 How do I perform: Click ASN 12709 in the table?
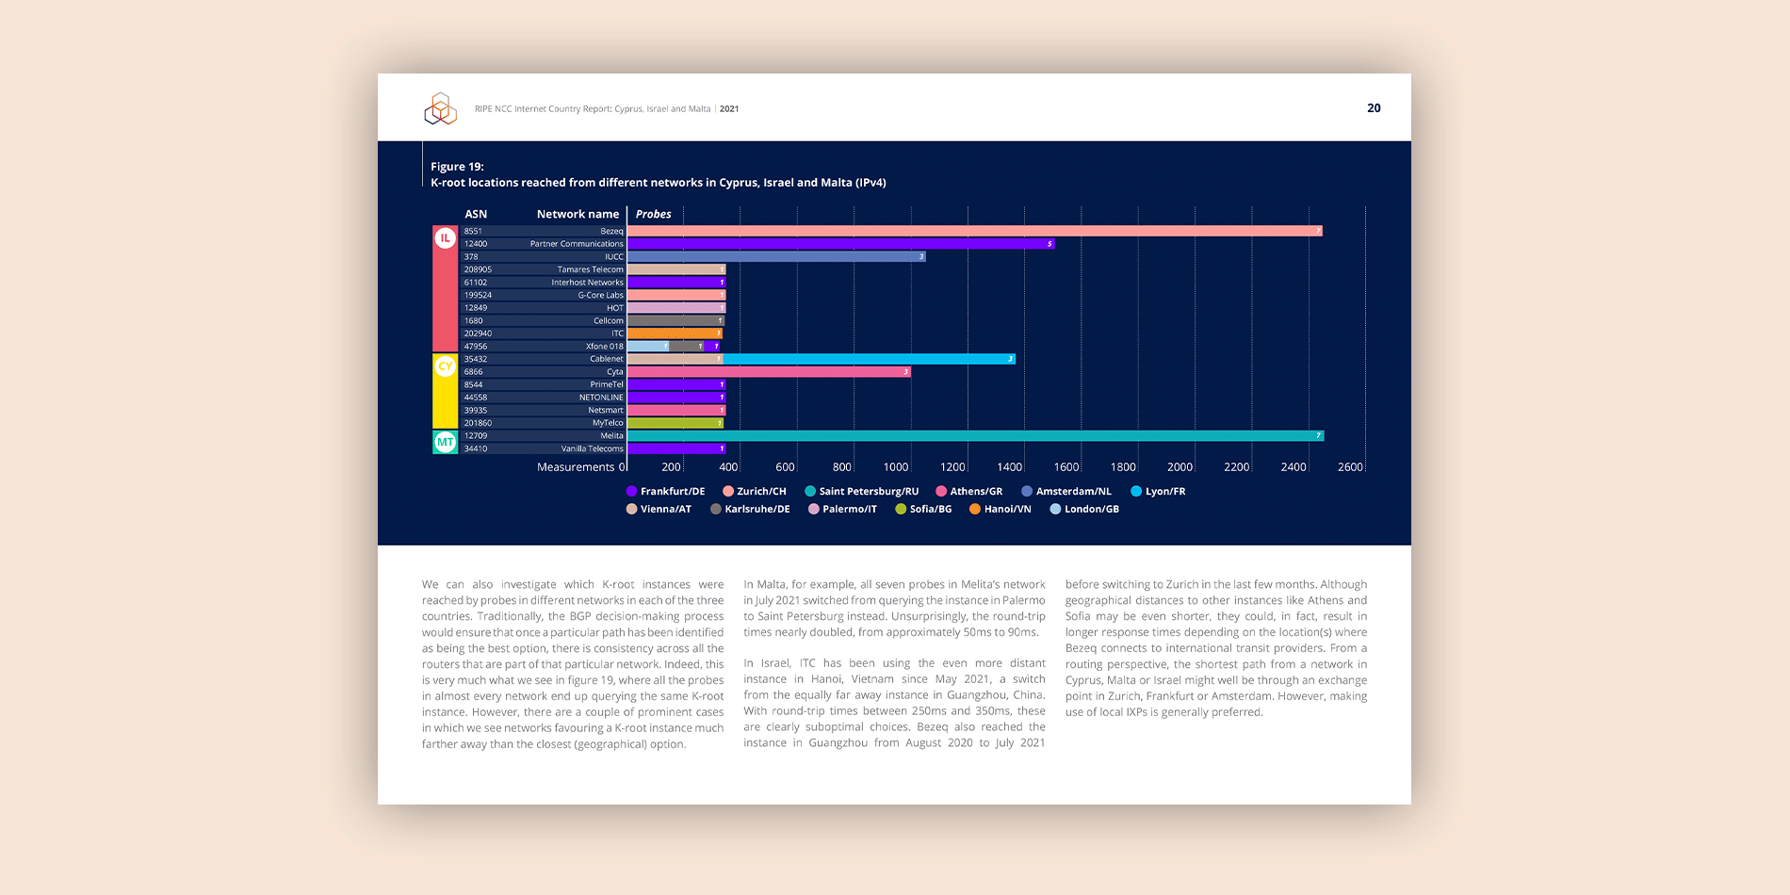point(476,436)
